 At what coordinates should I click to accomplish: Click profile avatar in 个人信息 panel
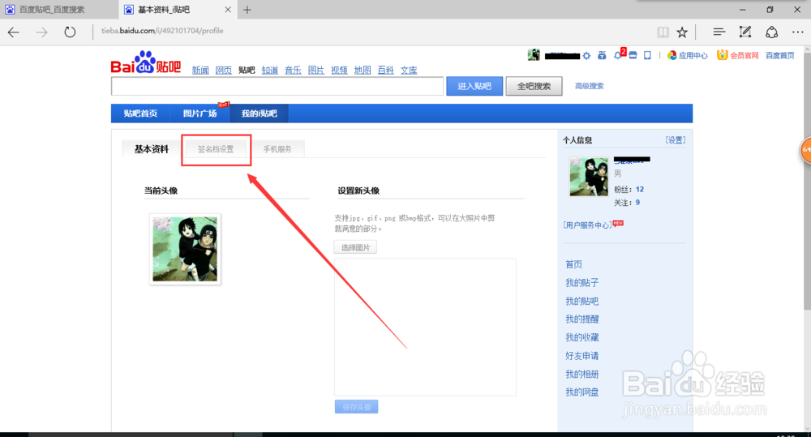click(589, 177)
